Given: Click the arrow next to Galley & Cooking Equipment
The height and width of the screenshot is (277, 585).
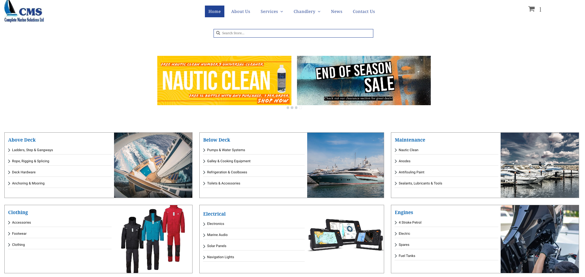Looking at the screenshot, I should pos(204,161).
